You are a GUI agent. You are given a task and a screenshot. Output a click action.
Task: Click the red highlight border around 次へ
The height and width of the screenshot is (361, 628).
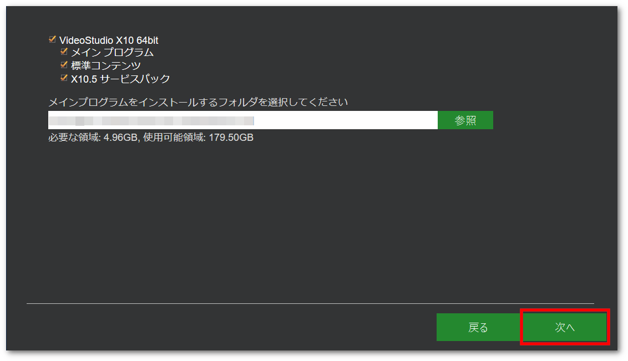(x=565, y=310)
